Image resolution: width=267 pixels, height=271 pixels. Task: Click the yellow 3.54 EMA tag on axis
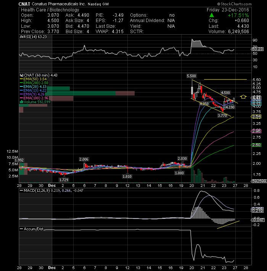256,116
